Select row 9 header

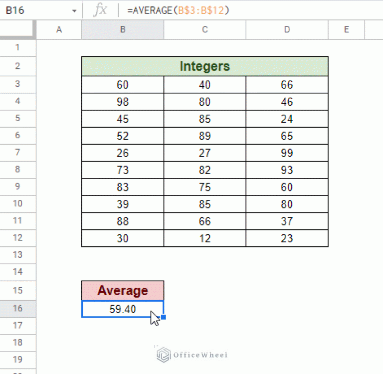click(x=17, y=187)
